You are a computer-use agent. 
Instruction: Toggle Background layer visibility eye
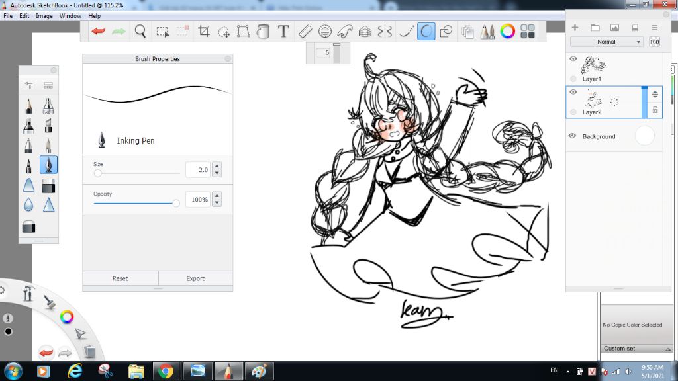573,136
